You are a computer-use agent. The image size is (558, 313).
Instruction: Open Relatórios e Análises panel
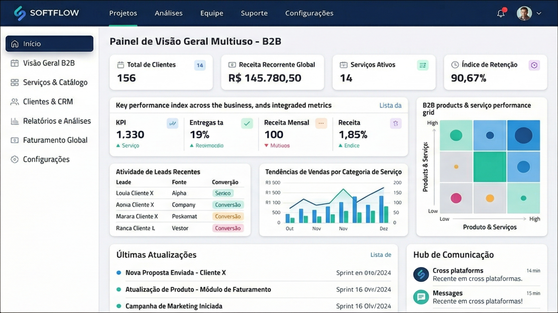point(57,121)
